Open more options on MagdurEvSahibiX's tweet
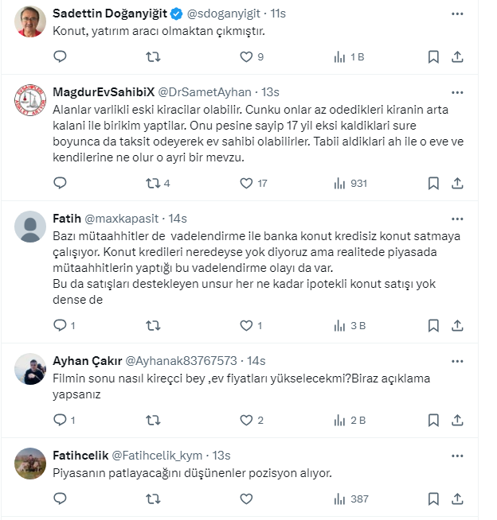Screen dimensions: 497x520 pos(457,92)
